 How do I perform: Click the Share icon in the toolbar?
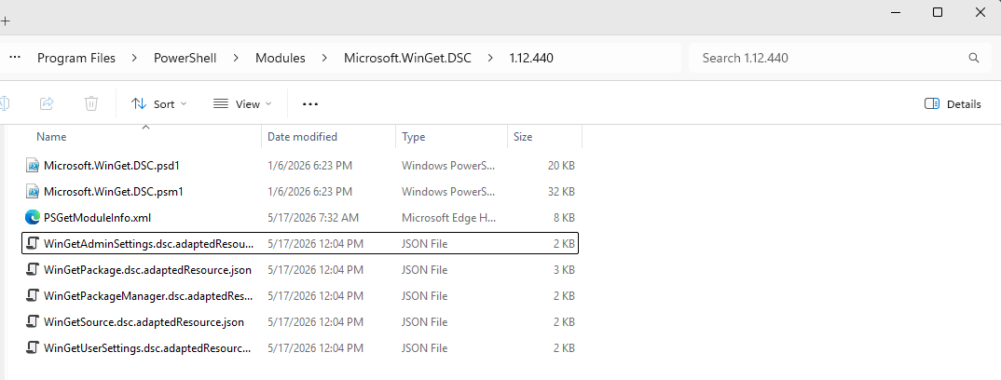tap(47, 103)
